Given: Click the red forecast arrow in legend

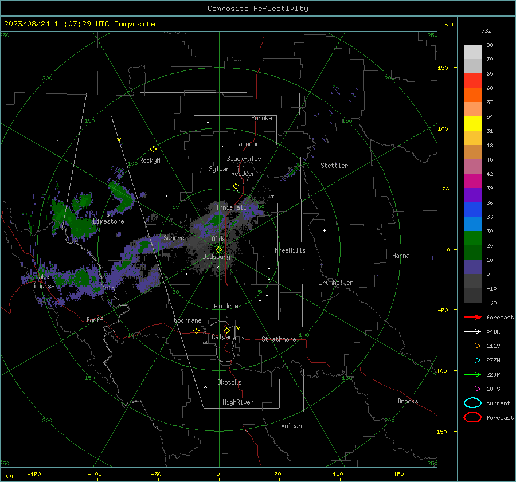Looking at the screenshot, I should (x=472, y=317).
